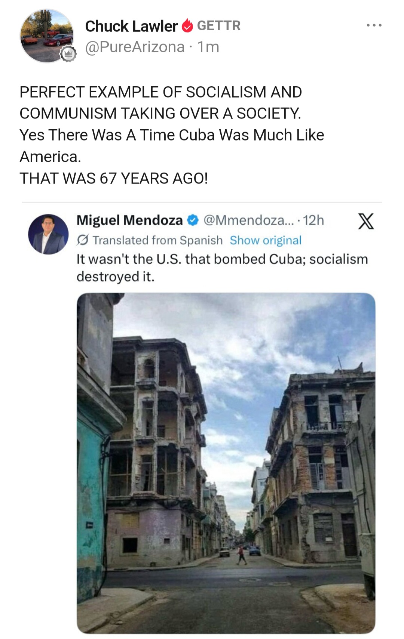Tap the X logo on embedded tweet
This screenshot has height=639, width=404.
pos(366,221)
